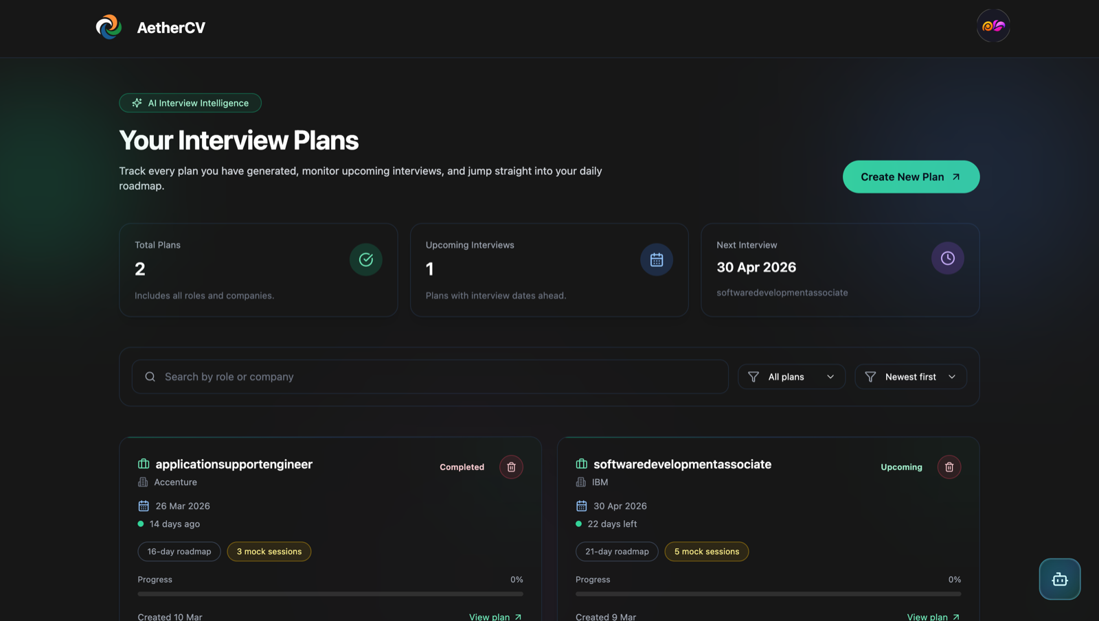Click the Upcoming status label

pos(901,467)
